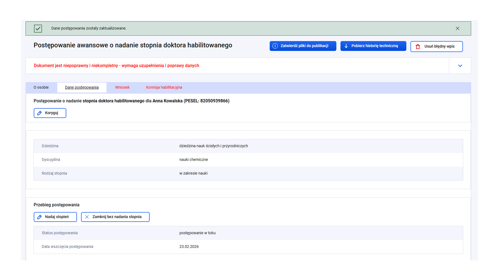Image resolution: width=498 pixels, height=270 pixels.
Task: Click the postępowanie w toku status value
Action: tap(197, 233)
